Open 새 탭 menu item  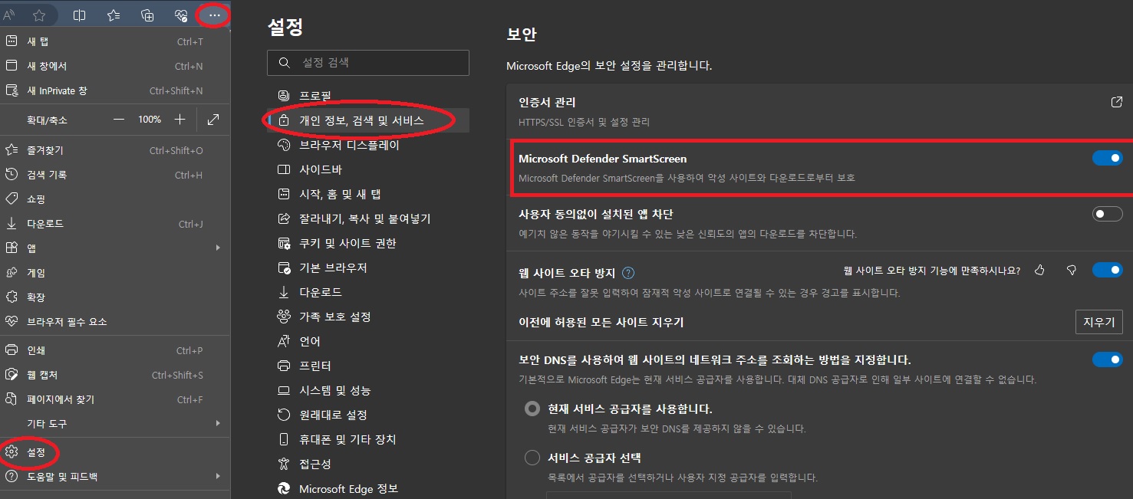[x=115, y=41]
